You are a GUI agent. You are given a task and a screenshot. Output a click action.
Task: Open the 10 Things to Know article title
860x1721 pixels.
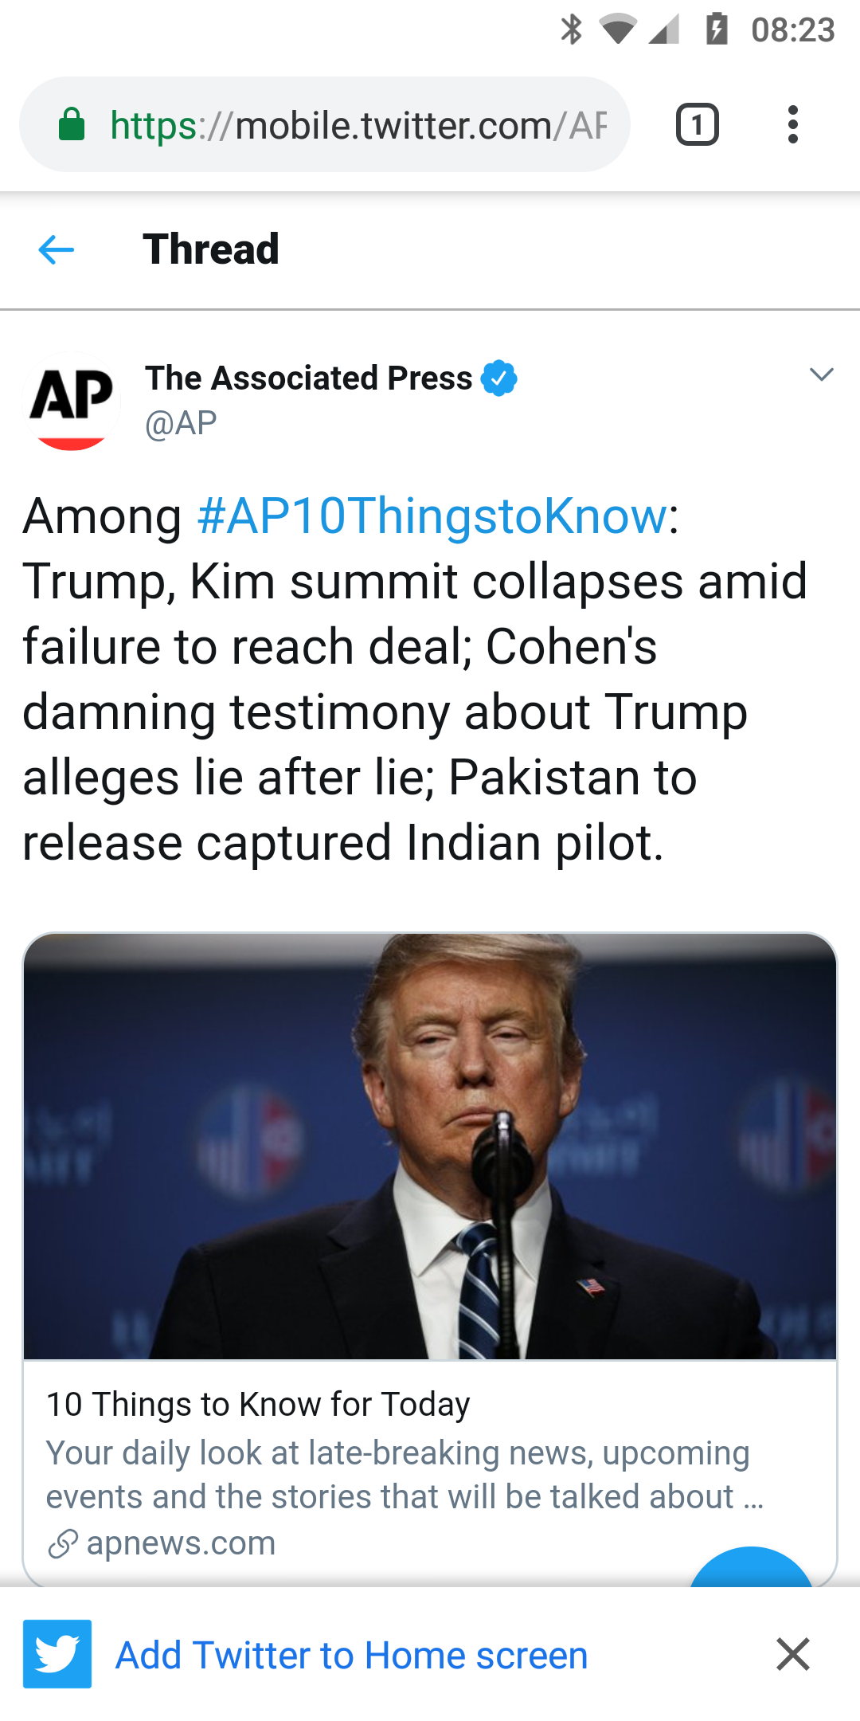[258, 1405]
